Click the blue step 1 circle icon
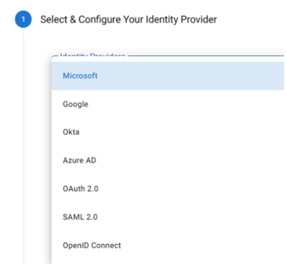 click(x=23, y=19)
